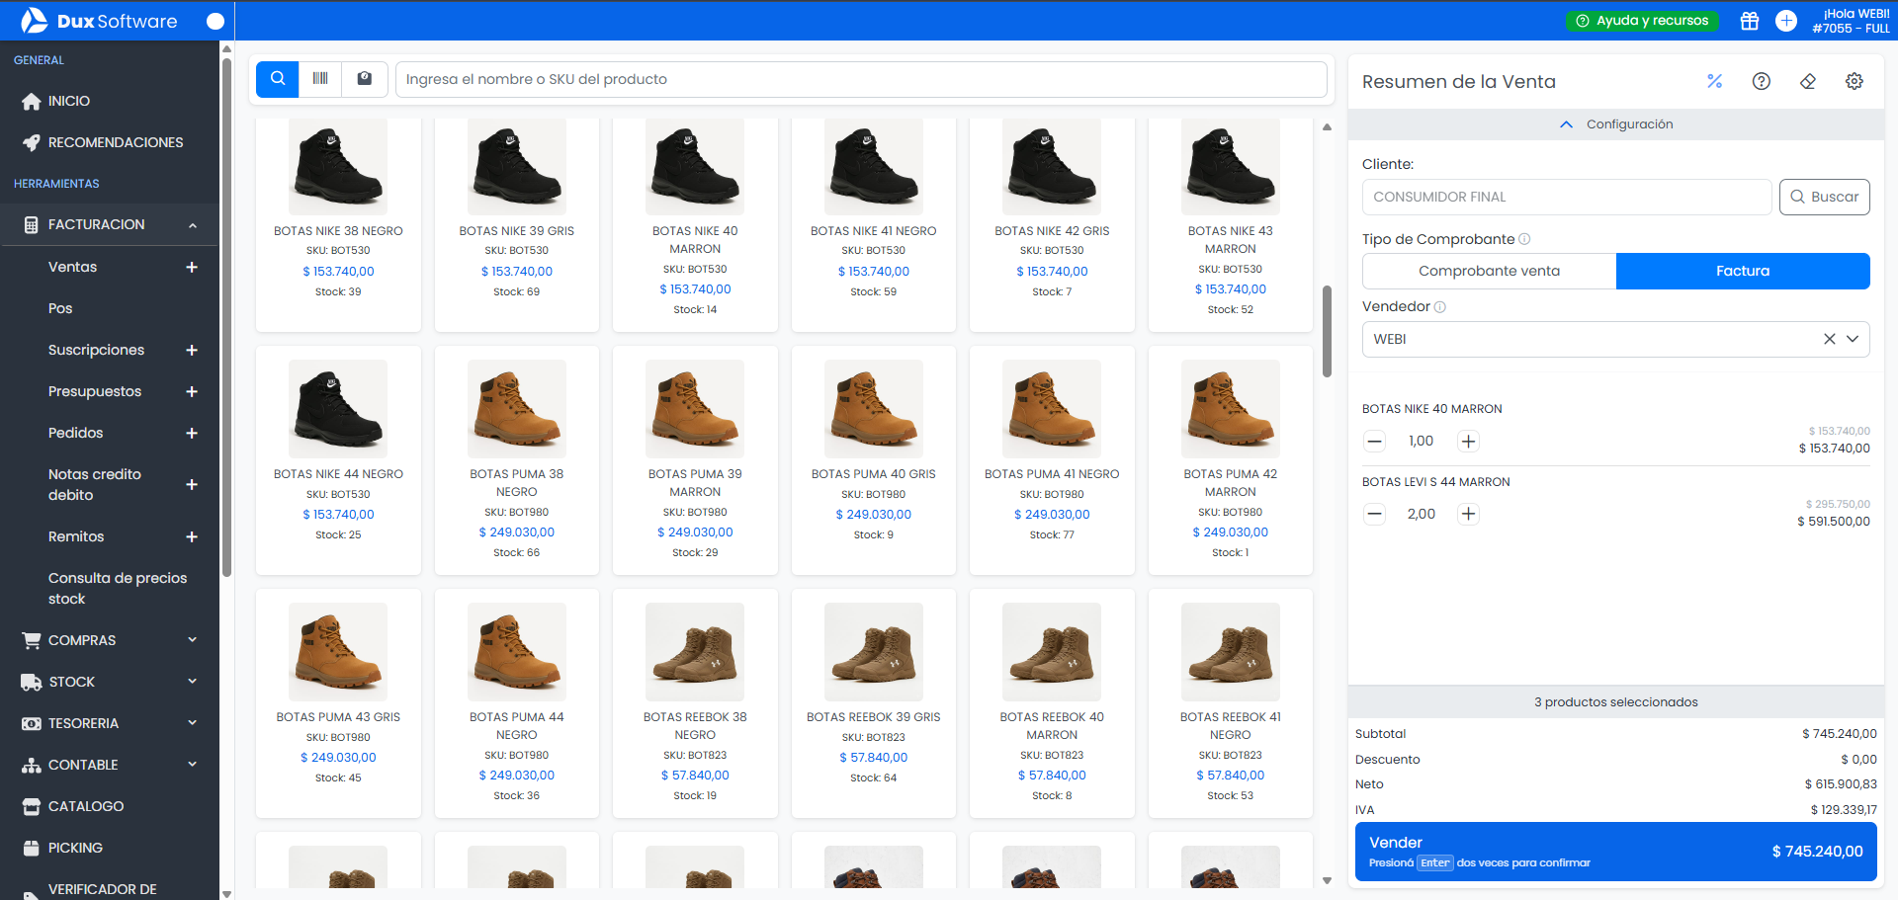Image resolution: width=1898 pixels, height=900 pixels.
Task: Click the Buscar client button
Action: [x=1825, y=197]
